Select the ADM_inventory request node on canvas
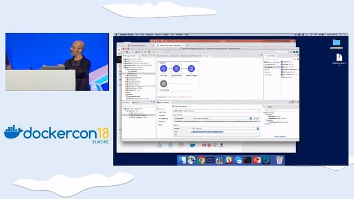Screen dimensions: 354x199 pyautogui.click(x=176, y=69)
